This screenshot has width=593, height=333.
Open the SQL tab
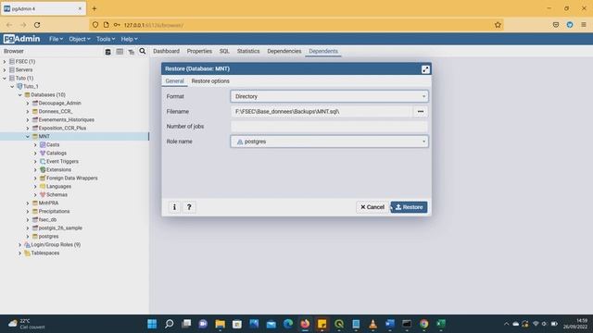click(224, 51)
